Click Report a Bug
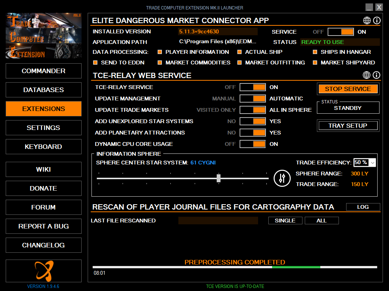The width and height of the screenshot is (389, 291). pyautogui.click(x=44, y=226)
